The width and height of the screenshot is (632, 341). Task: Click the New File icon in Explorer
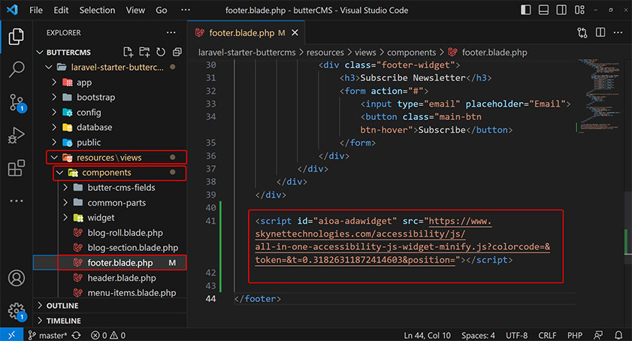[129, 52]
